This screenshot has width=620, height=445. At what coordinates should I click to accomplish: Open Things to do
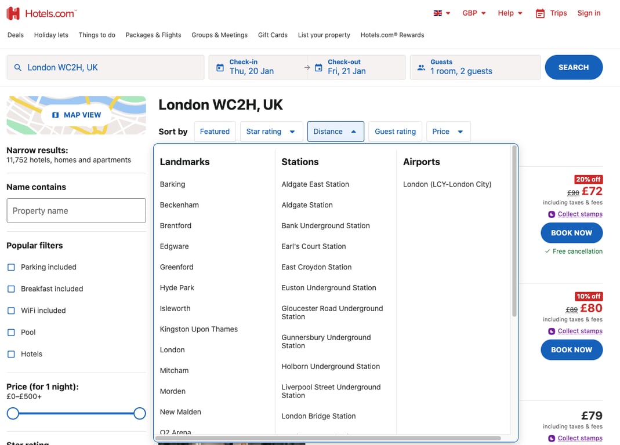coord(97,35)
